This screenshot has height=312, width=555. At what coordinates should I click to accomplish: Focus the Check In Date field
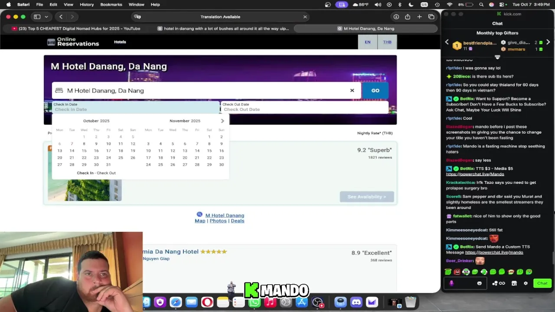(x=136, y=107)
